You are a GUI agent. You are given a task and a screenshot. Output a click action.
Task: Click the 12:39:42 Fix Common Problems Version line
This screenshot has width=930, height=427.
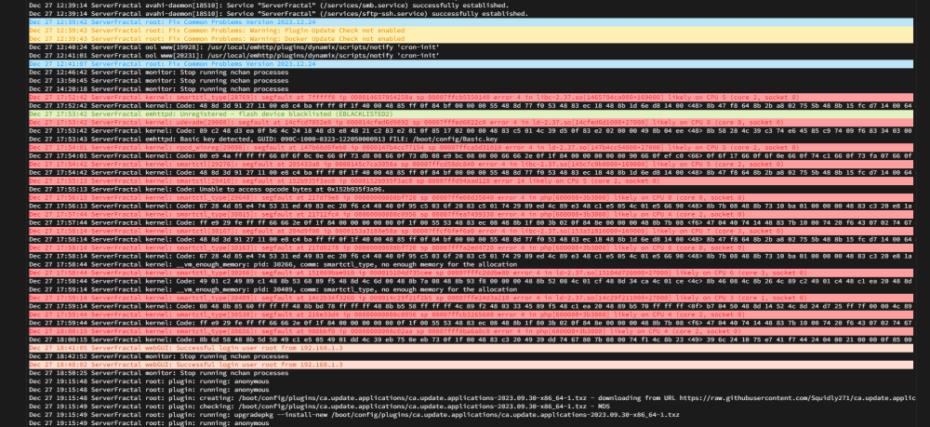[471, 21]
